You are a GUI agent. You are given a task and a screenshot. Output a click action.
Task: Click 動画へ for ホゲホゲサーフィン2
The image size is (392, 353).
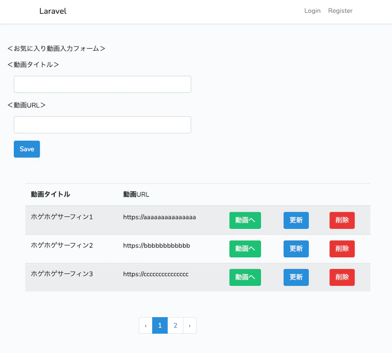point(245,249)
